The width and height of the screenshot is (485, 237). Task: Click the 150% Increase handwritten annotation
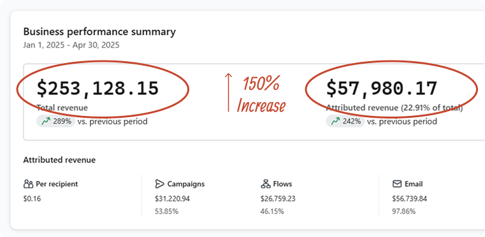261,94
